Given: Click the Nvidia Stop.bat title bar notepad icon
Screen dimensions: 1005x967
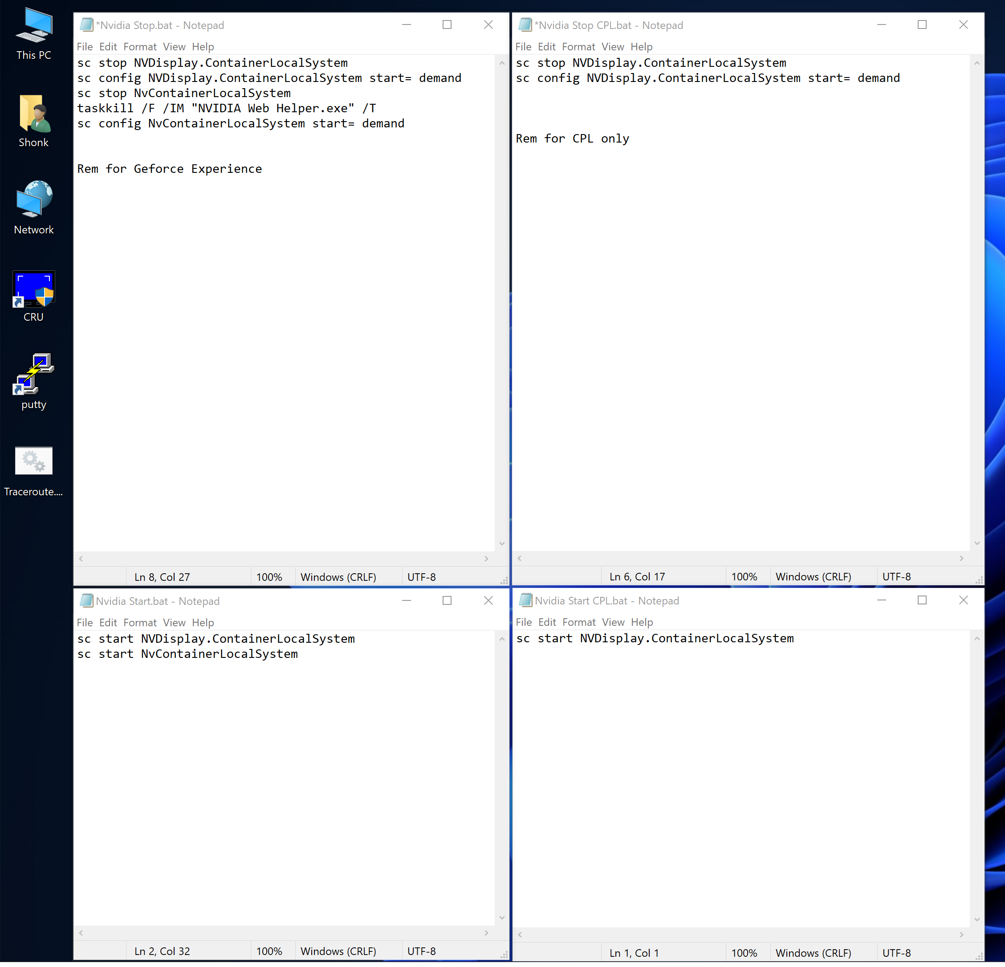Looking at the screenshot, I should click(87, 24).
